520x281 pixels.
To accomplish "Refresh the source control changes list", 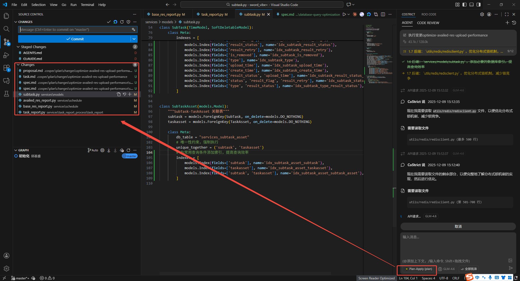I will point(122,22).
